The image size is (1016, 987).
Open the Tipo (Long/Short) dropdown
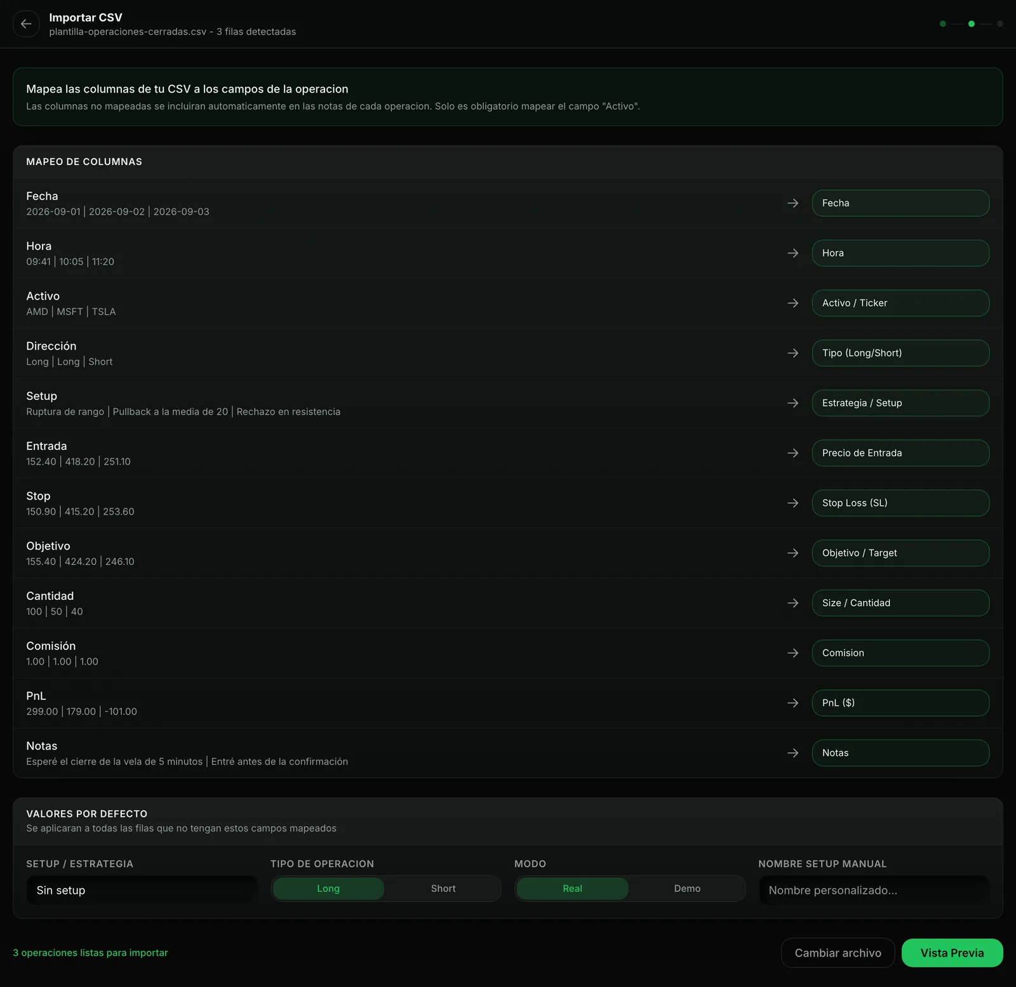pos(900,353)
